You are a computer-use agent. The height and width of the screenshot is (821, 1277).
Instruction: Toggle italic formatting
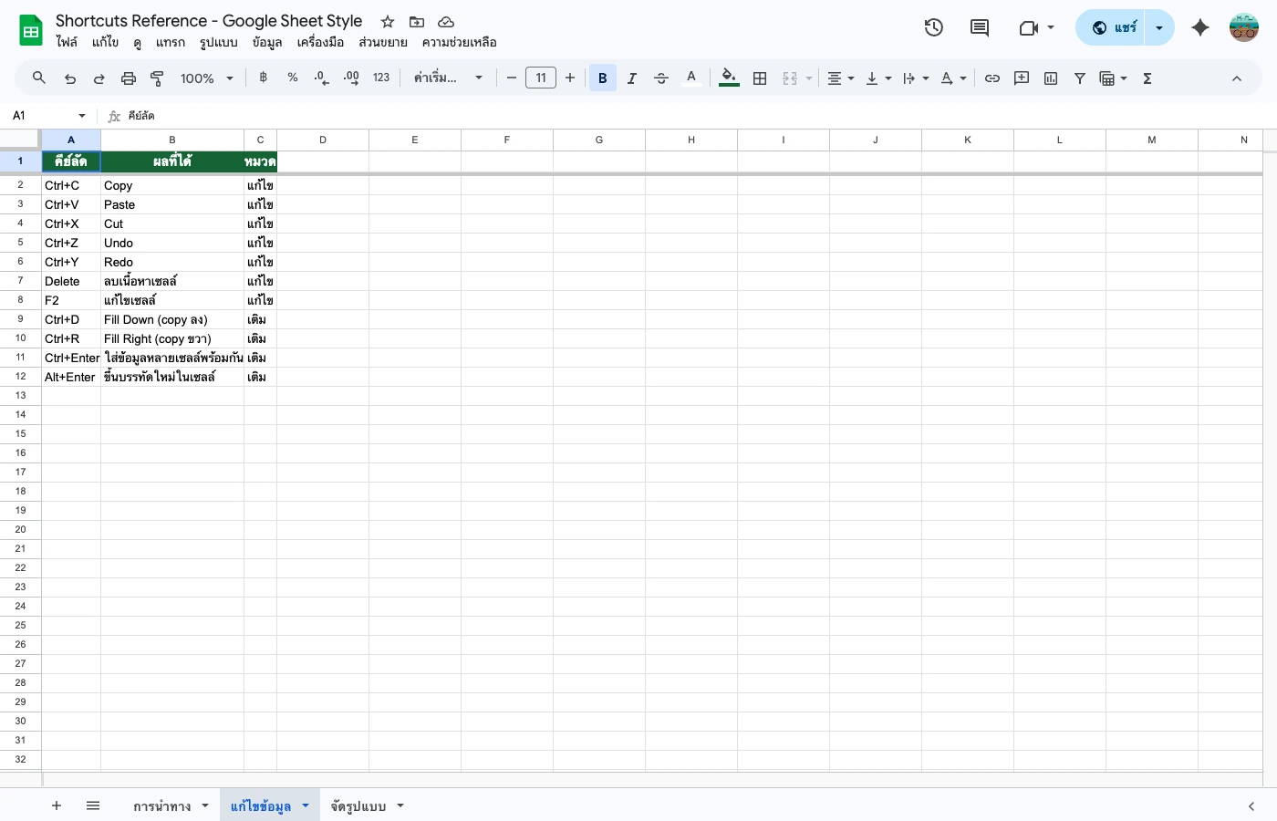(x=632, y=78)
